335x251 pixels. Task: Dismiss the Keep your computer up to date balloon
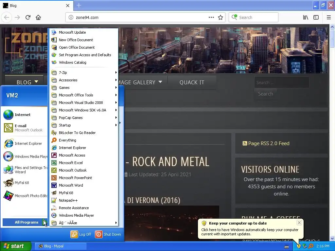pyautogui.click(x=299, y=223)
